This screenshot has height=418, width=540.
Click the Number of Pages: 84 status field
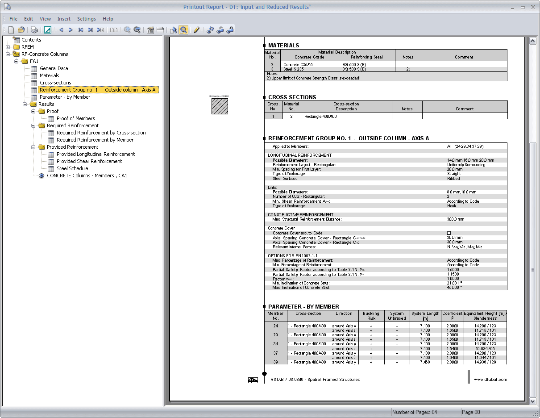coord(415,412)
